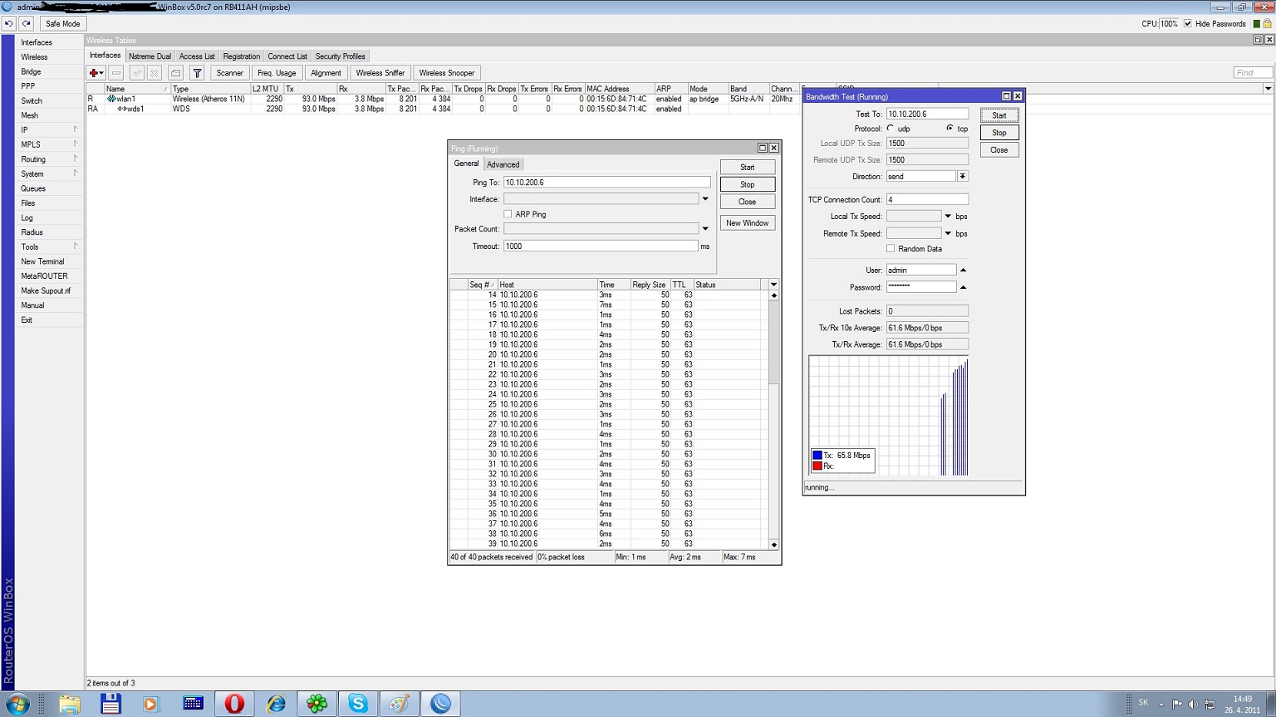Screen dimensions: 1276x717
Task: Open floppy disk save taskbar icon
Action: 110,704
